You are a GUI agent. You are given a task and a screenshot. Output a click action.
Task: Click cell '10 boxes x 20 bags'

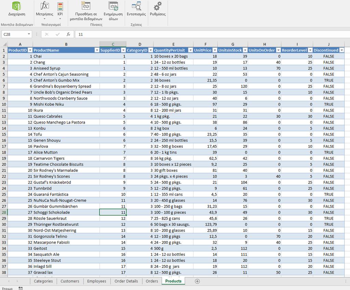point(173,56)
